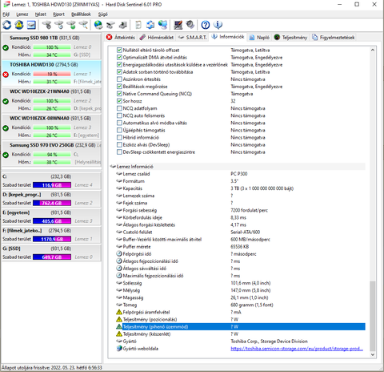The image size is (384, 372).
Task: Click the globe with disk toolbar icon
Action: click(x=98, y=25)
